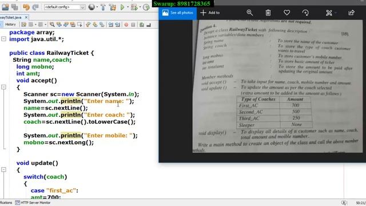Screen dimensions: 366x206
Task: Click the Delete trash icon in Photos
Action: tap(268, 13)
